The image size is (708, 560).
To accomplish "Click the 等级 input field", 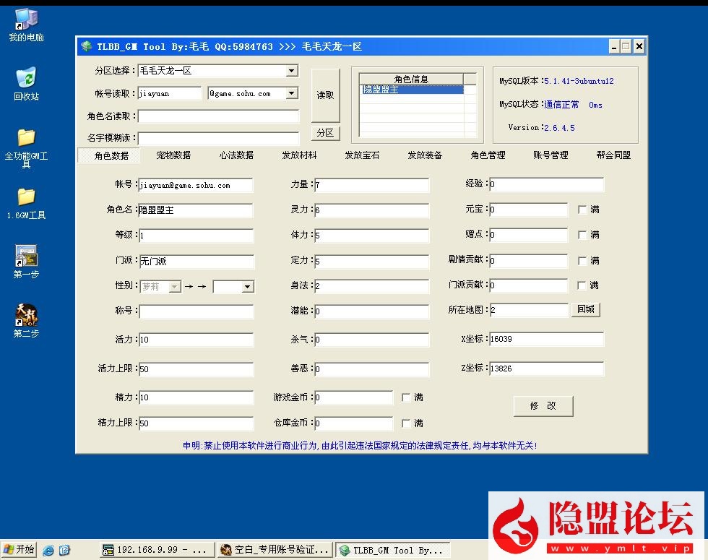I will [x=196, y=236].
